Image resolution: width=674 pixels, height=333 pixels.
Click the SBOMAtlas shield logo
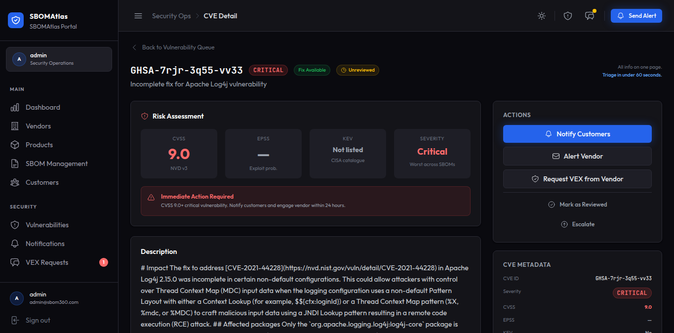(16, 20)
